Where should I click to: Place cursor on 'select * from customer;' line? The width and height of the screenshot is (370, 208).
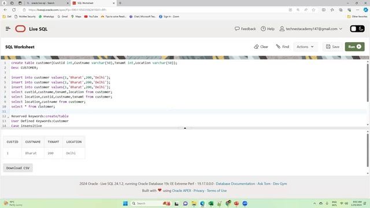[33, 106]
